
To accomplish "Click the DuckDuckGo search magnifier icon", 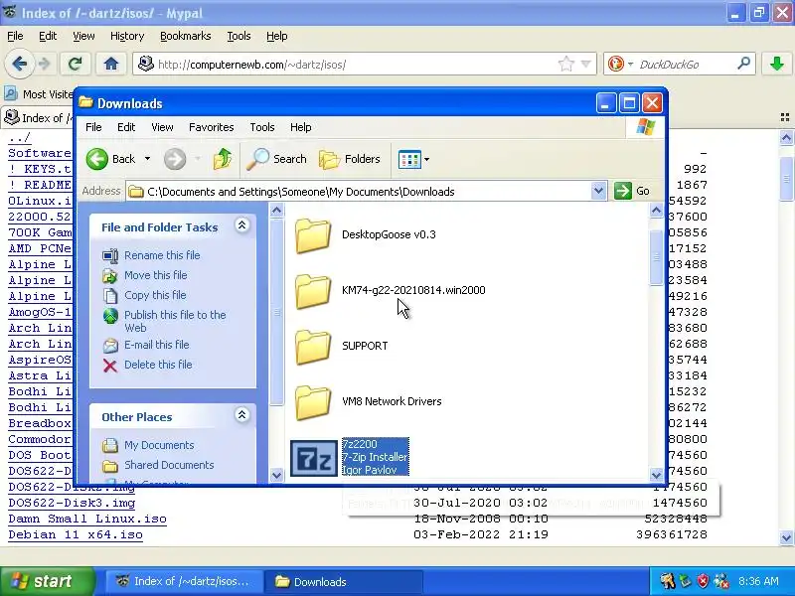I will (743, 64).
